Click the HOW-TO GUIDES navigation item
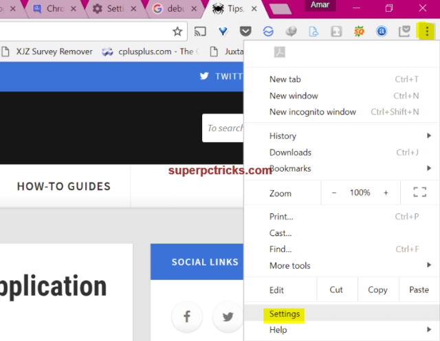 64,187
